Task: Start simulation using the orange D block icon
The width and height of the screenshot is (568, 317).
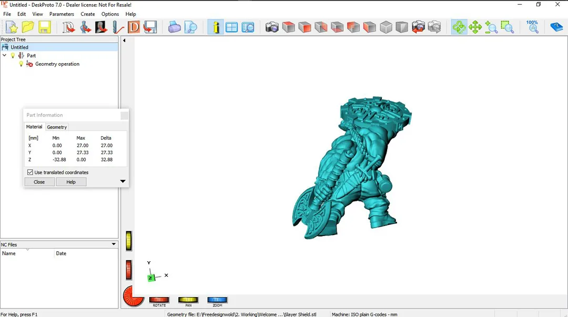Action: (x=134, y=27)
